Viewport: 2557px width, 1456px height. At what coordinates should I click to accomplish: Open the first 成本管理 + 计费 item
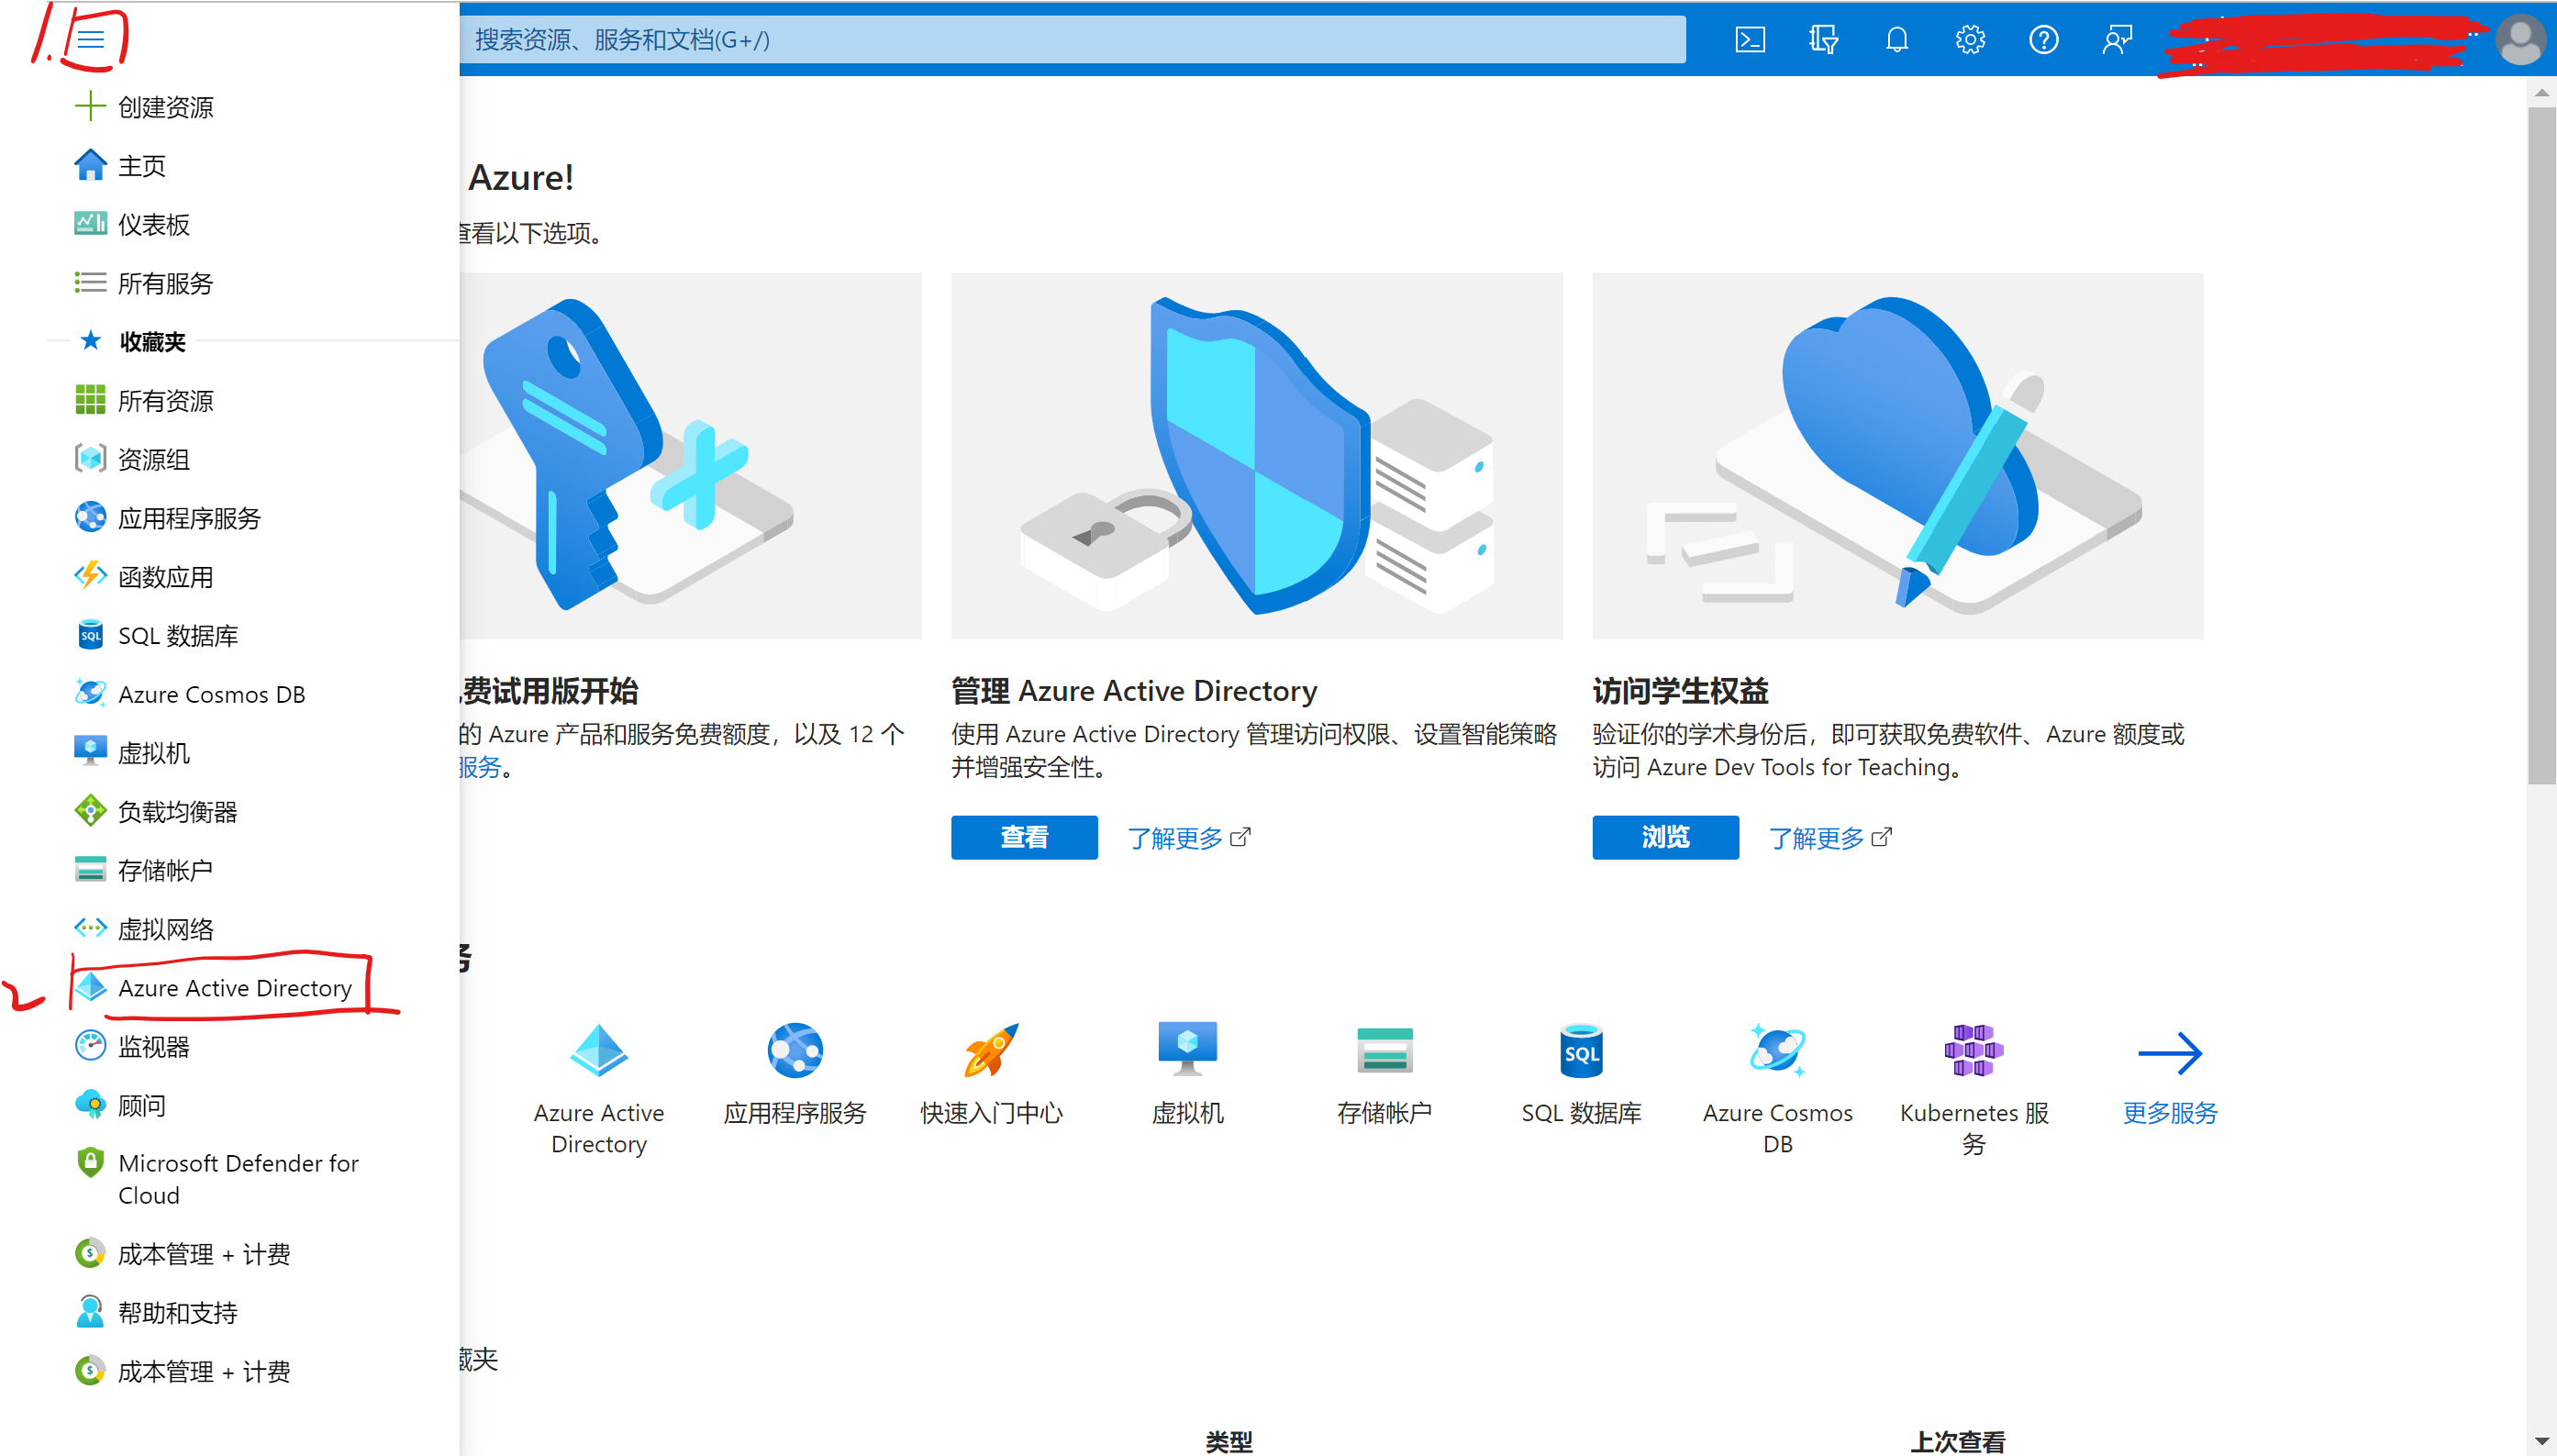[x=182, y=1254]
